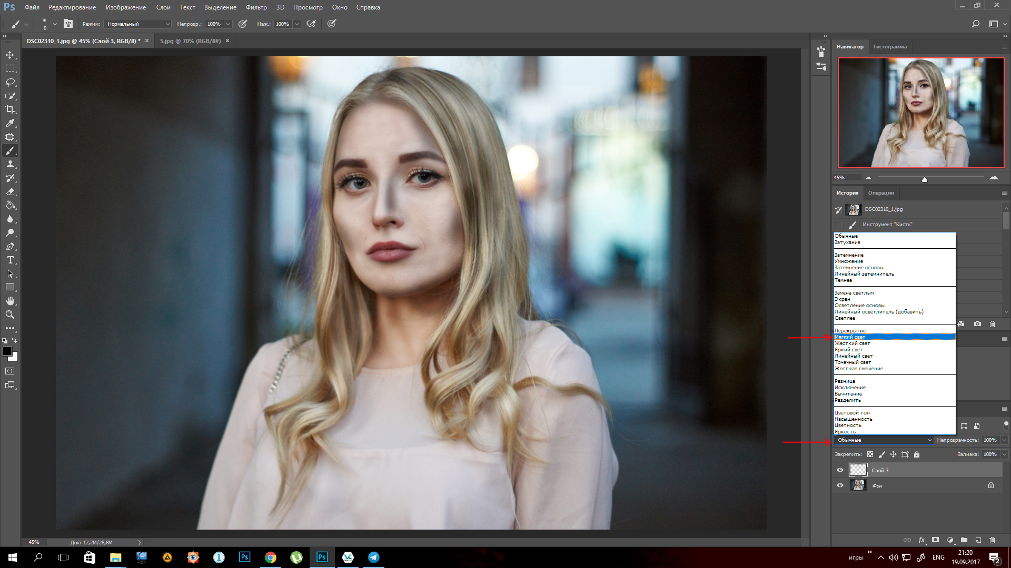Select the Lasso tool
Screen dimensions: 1011x568
(10, 82)
